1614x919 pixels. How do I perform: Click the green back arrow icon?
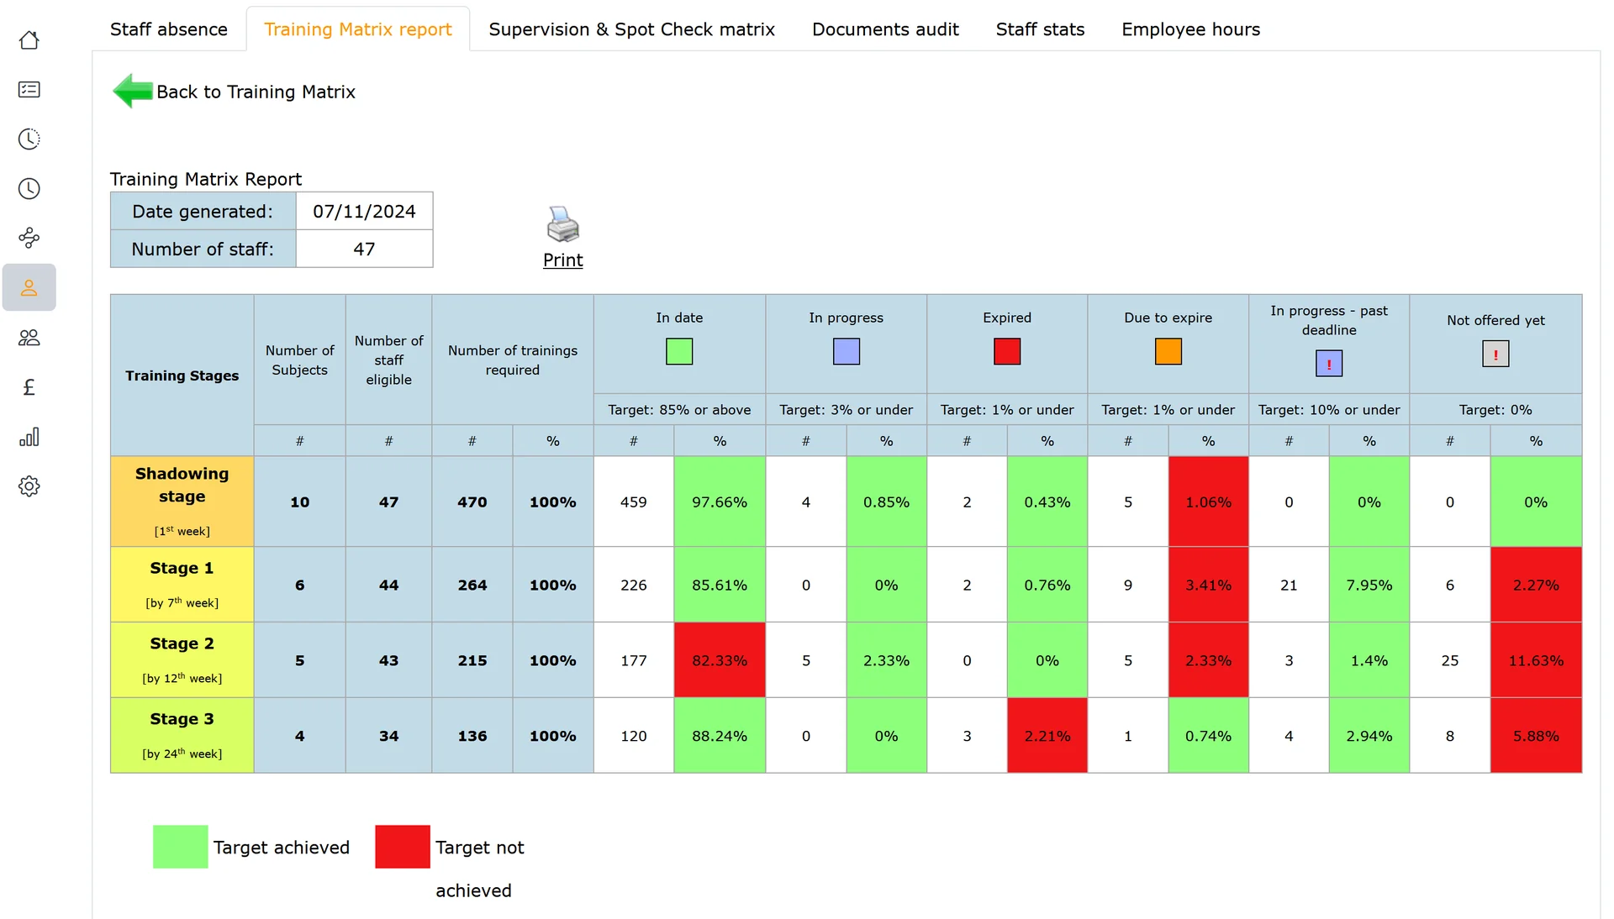point(132,91)
